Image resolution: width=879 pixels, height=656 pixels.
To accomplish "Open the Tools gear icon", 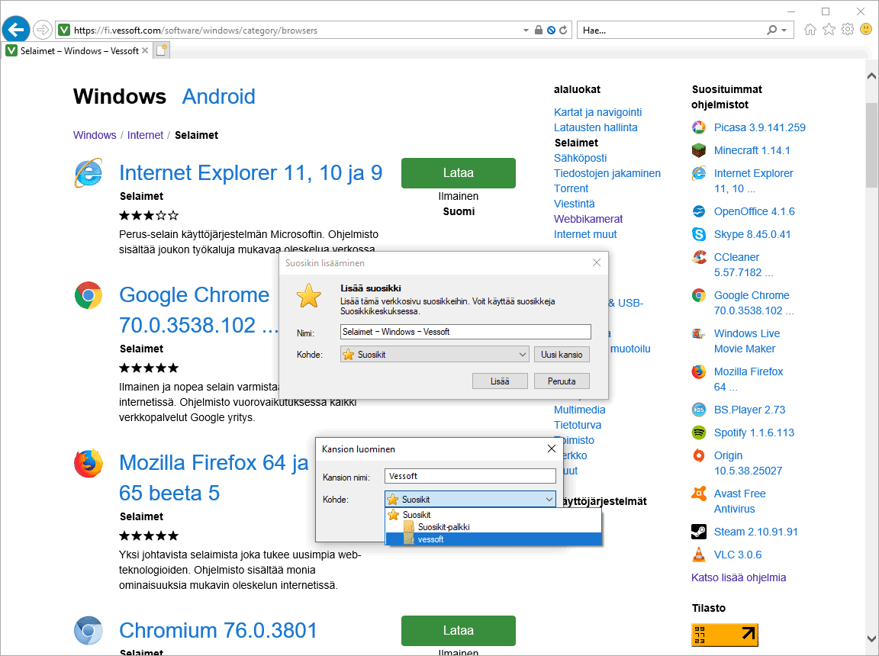I will (x=848, y=30).
